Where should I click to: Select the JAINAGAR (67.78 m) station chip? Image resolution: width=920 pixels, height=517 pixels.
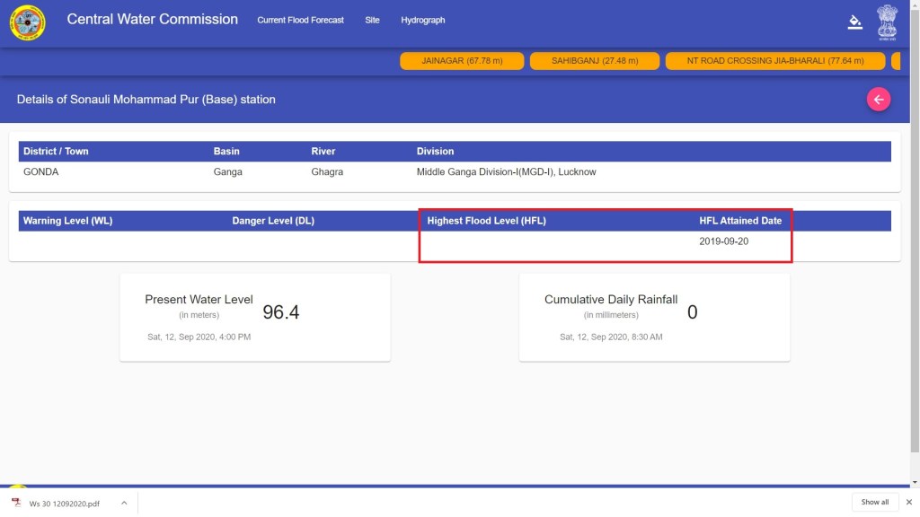click(x=462, y=61)
